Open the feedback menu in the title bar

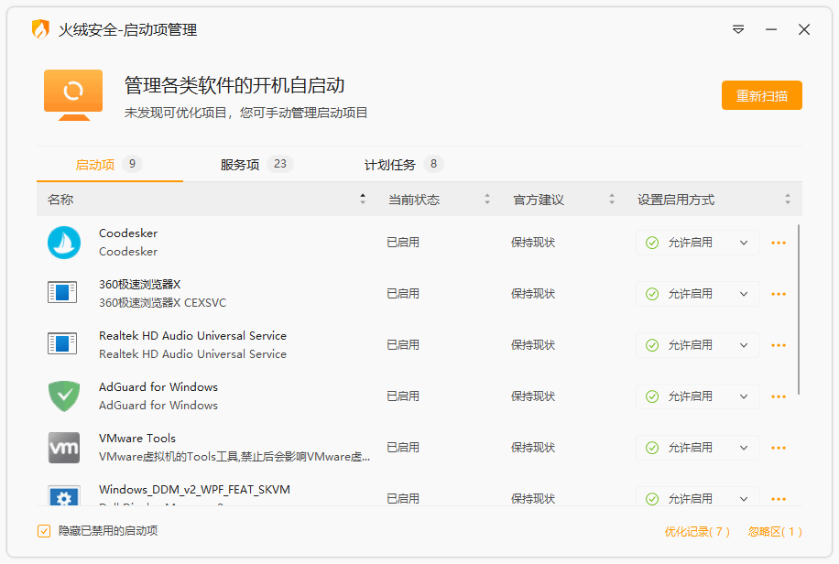click(738, 29)
